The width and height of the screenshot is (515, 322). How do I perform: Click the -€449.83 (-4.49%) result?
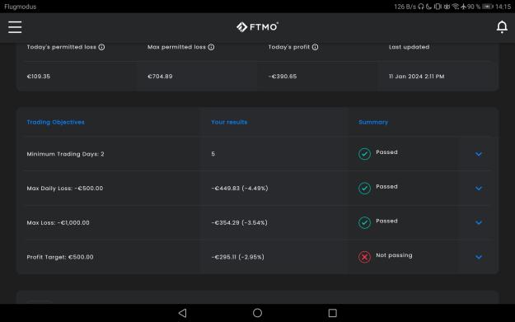click(x=240, y=188)
